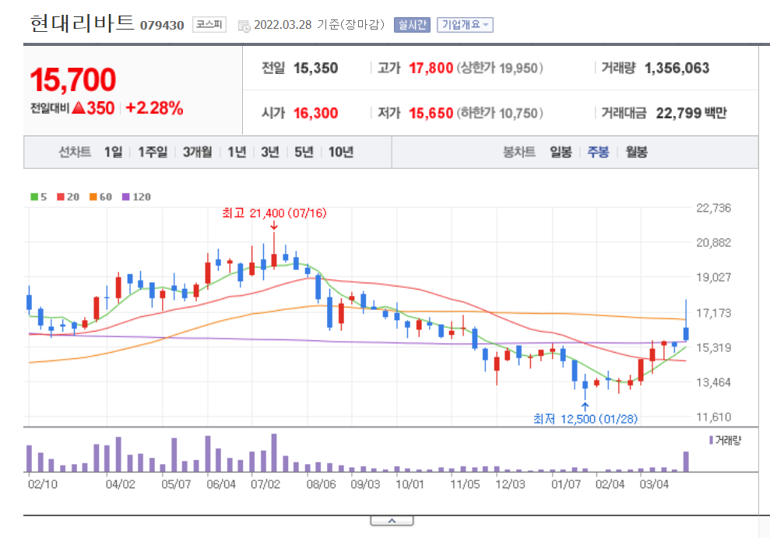
Task: Click the red up-triangle change indicator
Action: pos(79,108)
